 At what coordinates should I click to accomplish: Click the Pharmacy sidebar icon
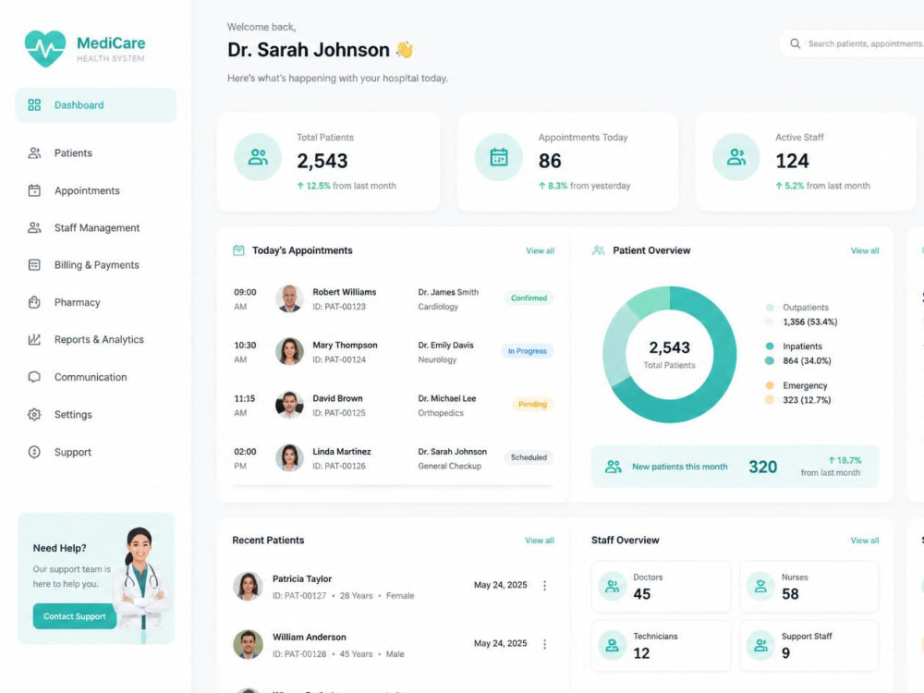(34, 302)
